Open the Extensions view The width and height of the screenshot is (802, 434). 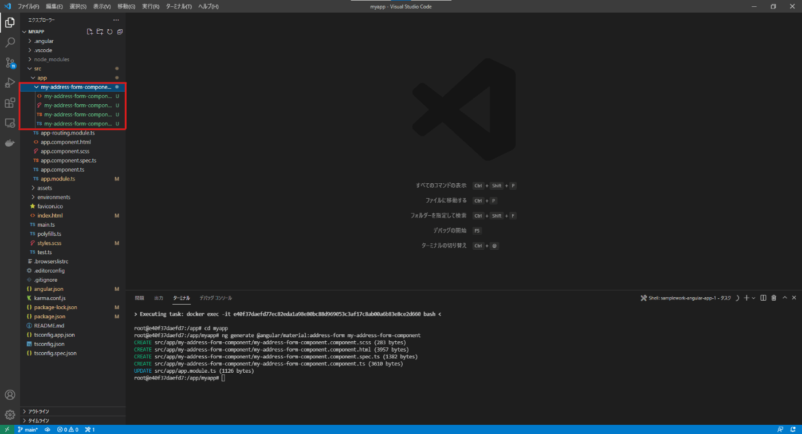[10, 103]
